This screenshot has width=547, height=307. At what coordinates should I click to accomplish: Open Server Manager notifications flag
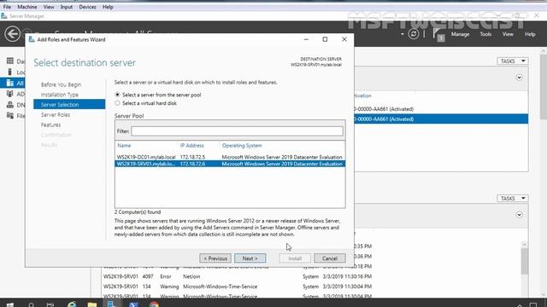(438, 35)
